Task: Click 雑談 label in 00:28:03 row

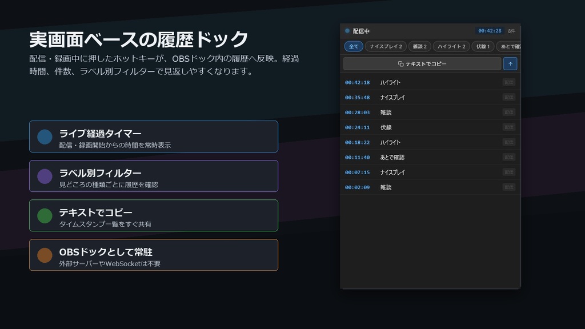Action: pos(386,113)
